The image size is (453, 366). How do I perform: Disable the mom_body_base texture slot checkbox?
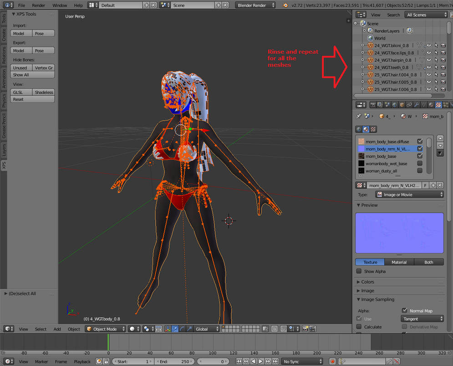point(420,156)
